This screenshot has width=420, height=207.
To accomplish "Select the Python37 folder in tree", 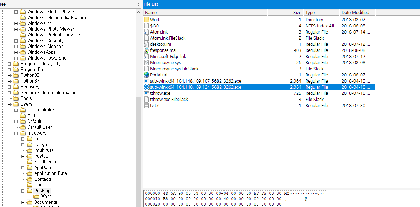I will click(x=30, y=81).
